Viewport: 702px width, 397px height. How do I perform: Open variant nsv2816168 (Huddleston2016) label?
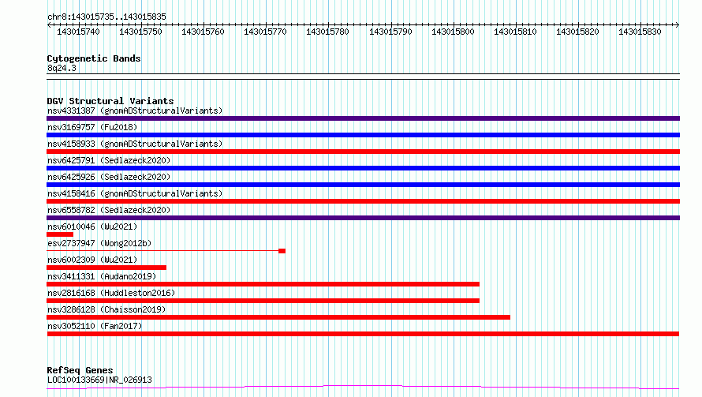[x=111, y=293]
